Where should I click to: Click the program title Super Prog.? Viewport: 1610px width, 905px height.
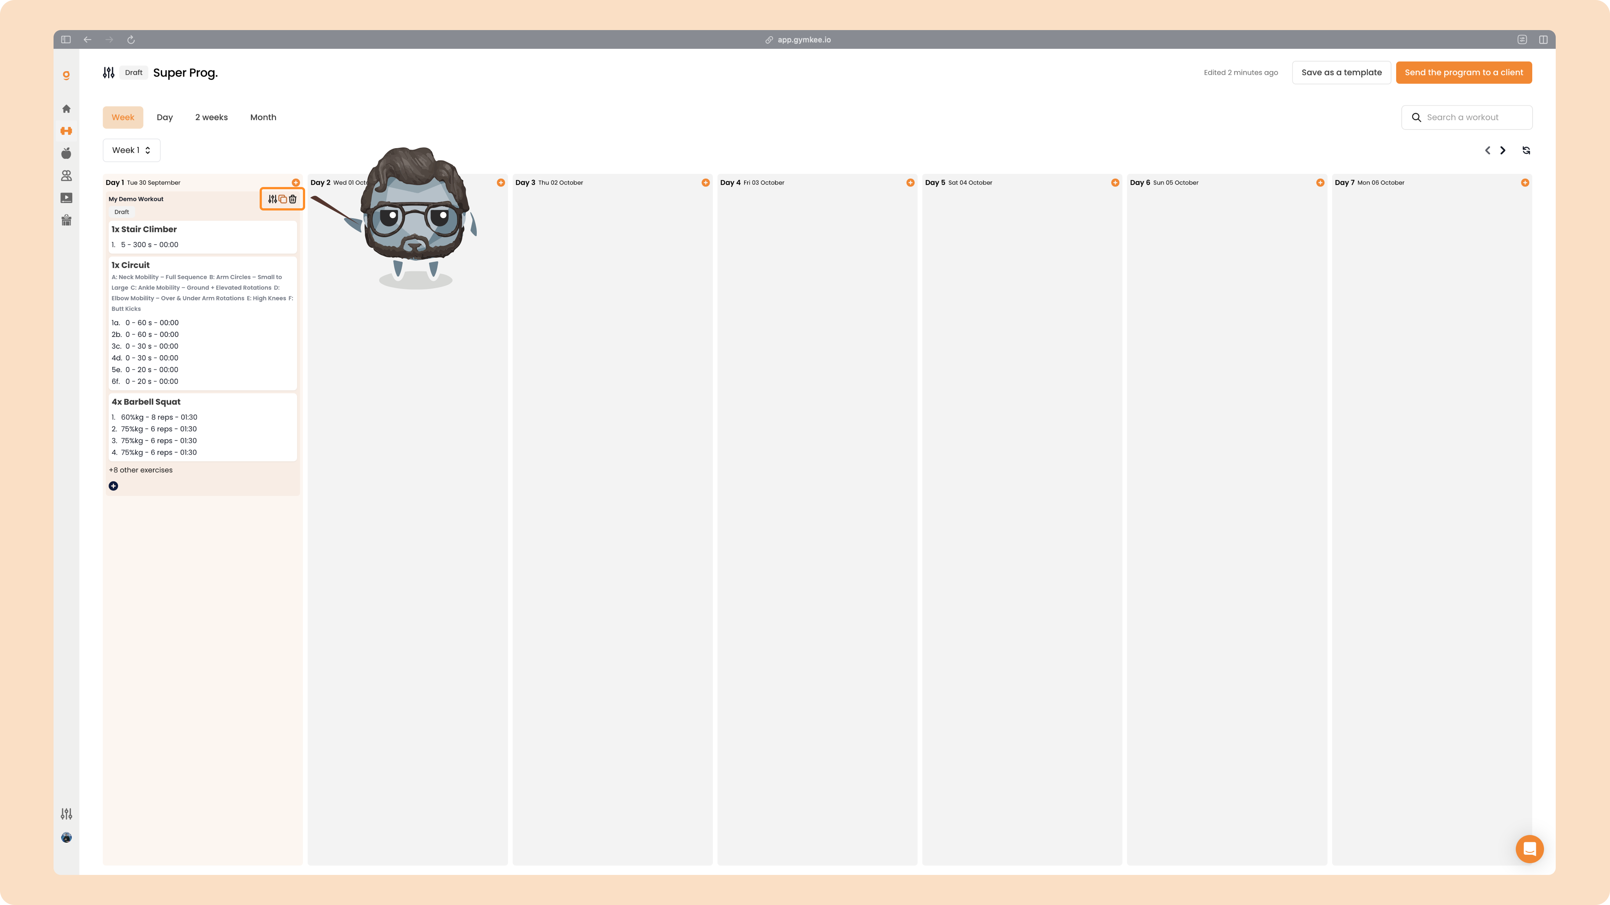[x=186, y=73]
